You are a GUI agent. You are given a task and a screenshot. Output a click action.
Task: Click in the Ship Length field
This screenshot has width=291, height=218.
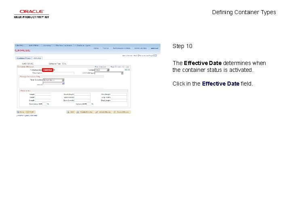click(119, 100)
